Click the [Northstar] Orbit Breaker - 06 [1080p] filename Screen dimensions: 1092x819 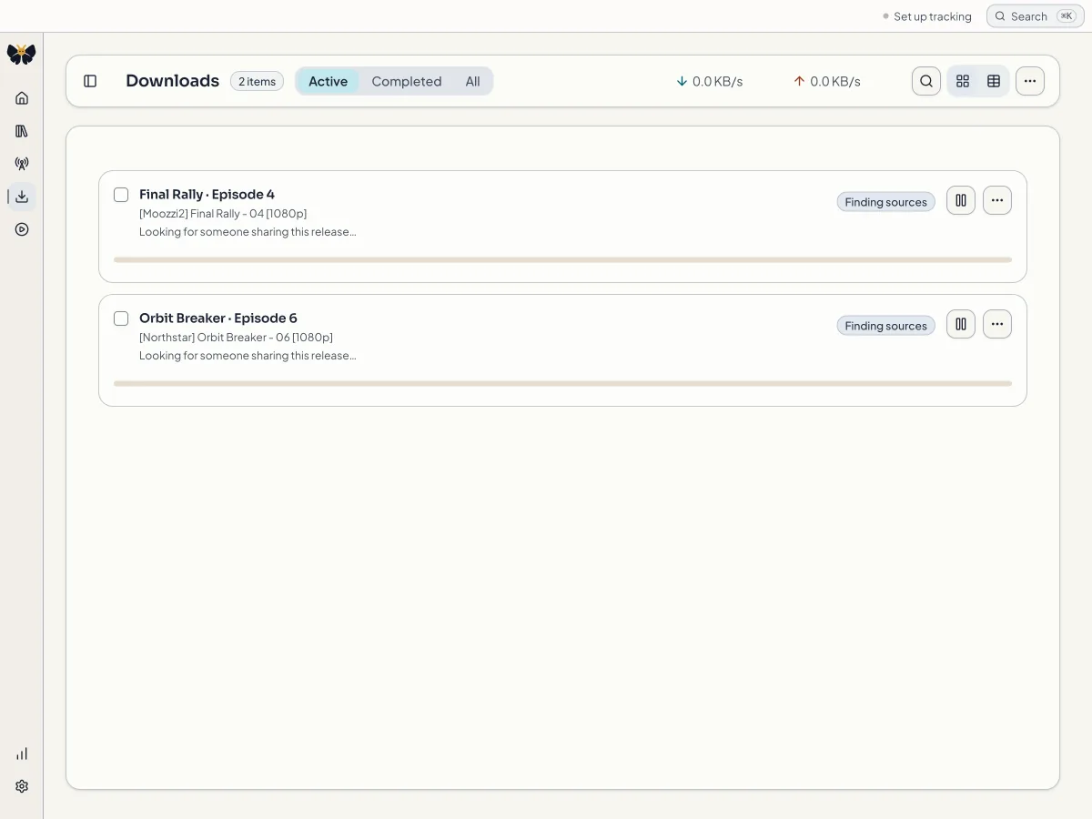tap(236, 338)
